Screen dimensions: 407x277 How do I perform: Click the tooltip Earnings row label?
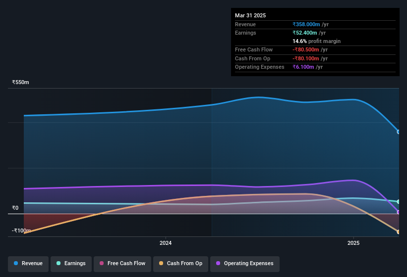pos(245,33)
